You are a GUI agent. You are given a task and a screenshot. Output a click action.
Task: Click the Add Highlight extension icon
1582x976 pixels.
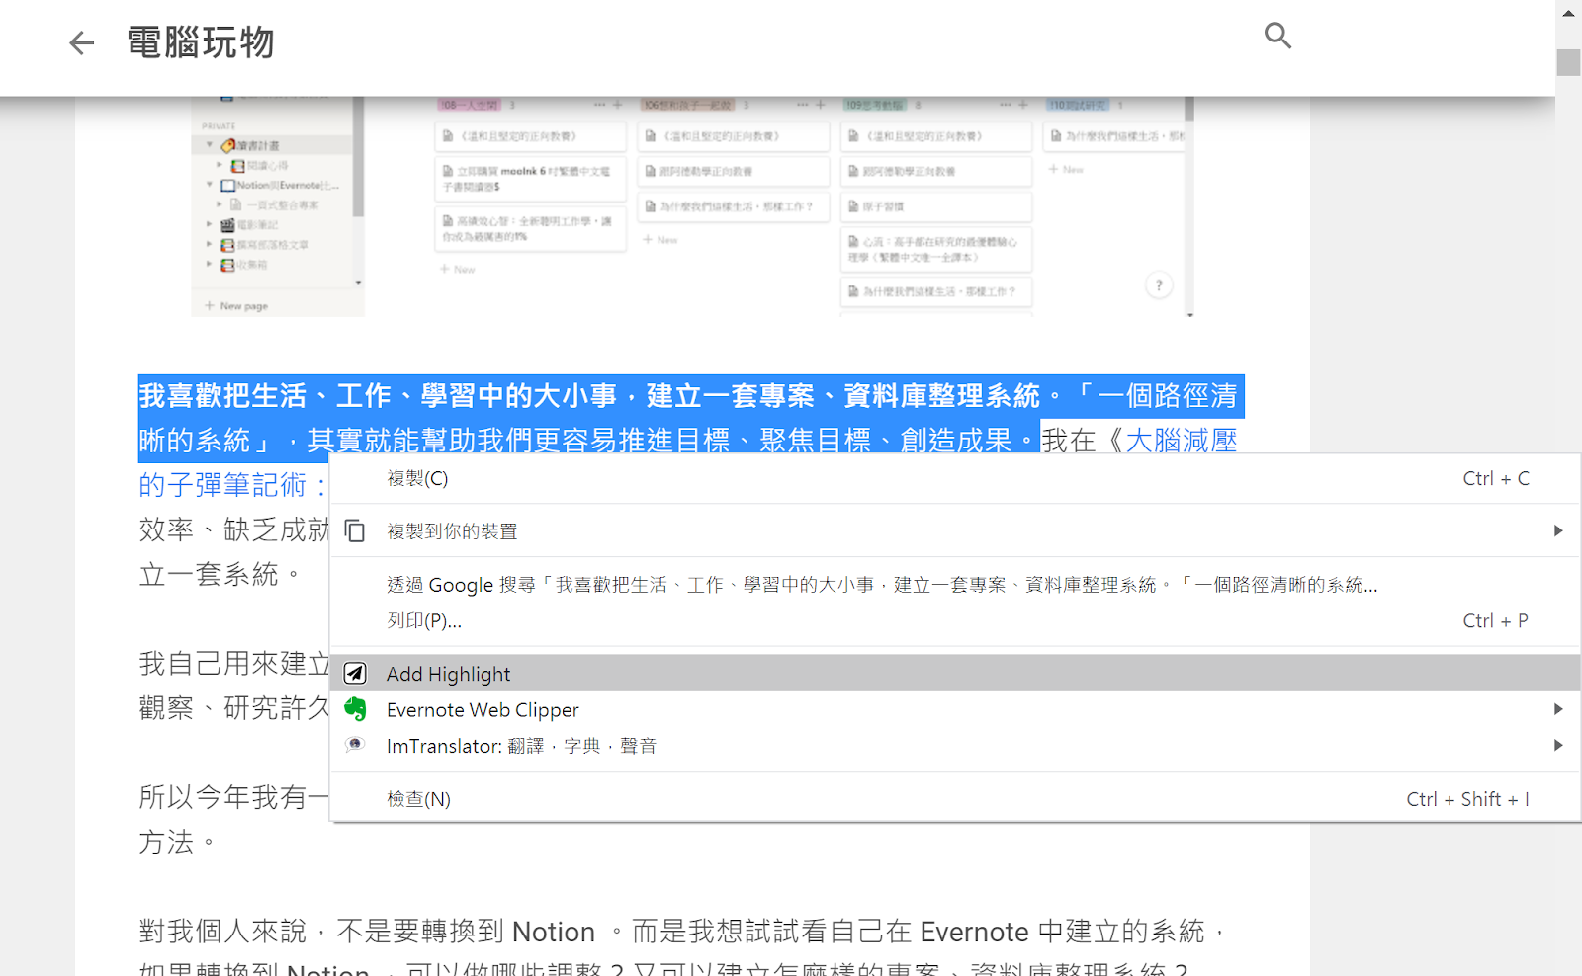click(x=355, y=674)
